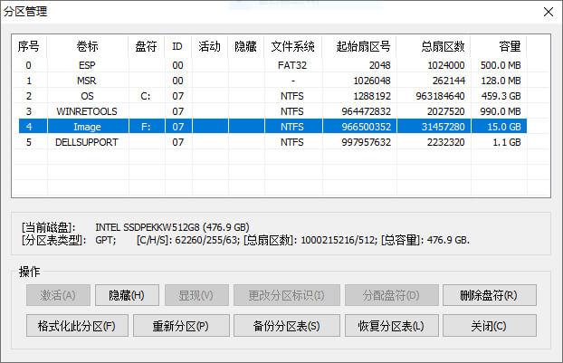Click the 序号 column header
The image size is (563, 363).
29,46
